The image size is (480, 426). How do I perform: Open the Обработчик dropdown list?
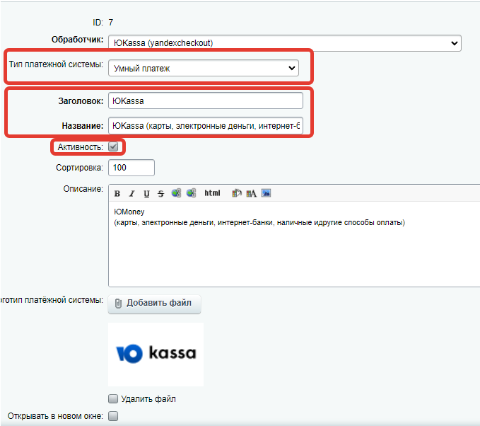click(285, 43)
